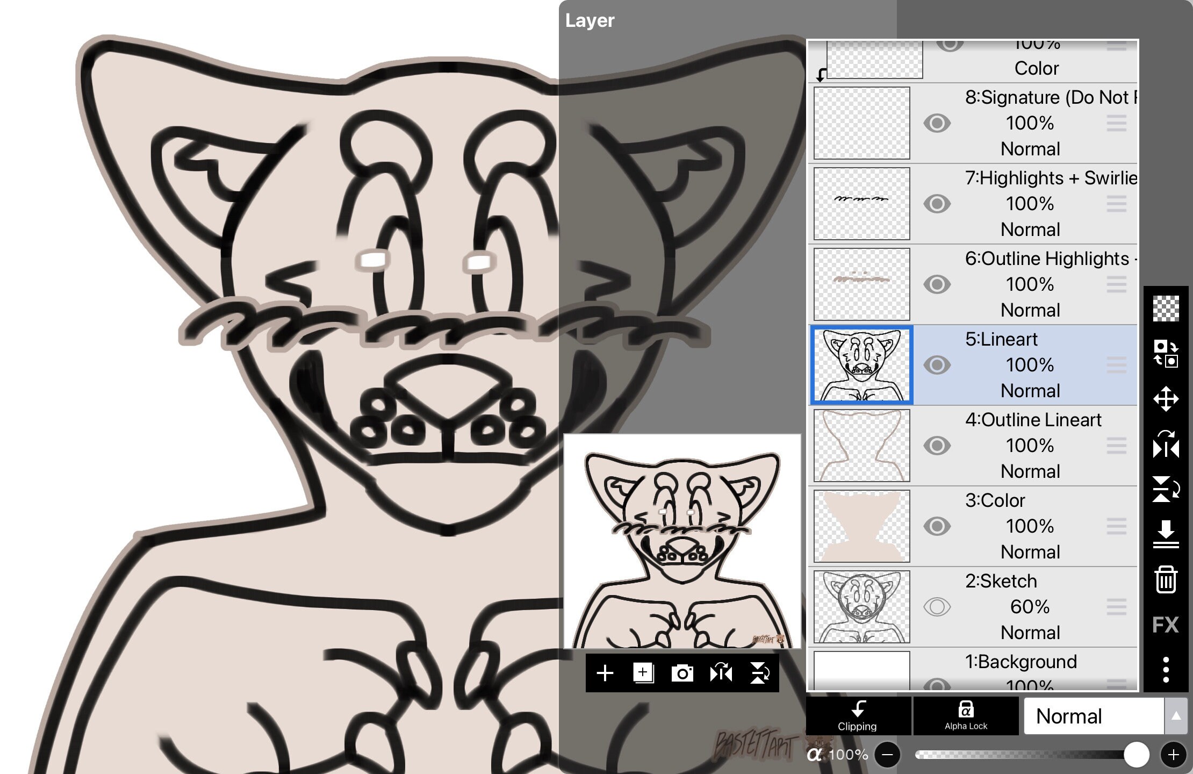
Task: Open the three-dot more options menu
Action: (x=1166, y=670)
